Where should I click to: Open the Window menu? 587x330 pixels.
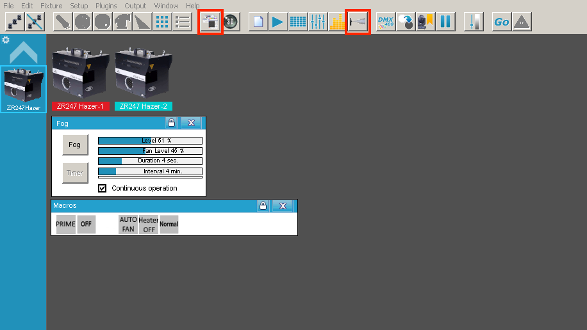pyautogui.click(x=166, y=6)
